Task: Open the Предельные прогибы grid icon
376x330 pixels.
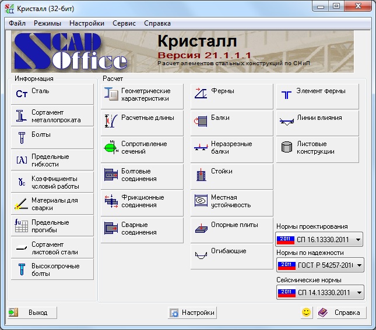Action: point(21,226)
